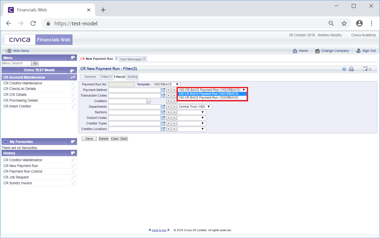Click the History panel icon

pyautogui.click(x=73, y=153)
